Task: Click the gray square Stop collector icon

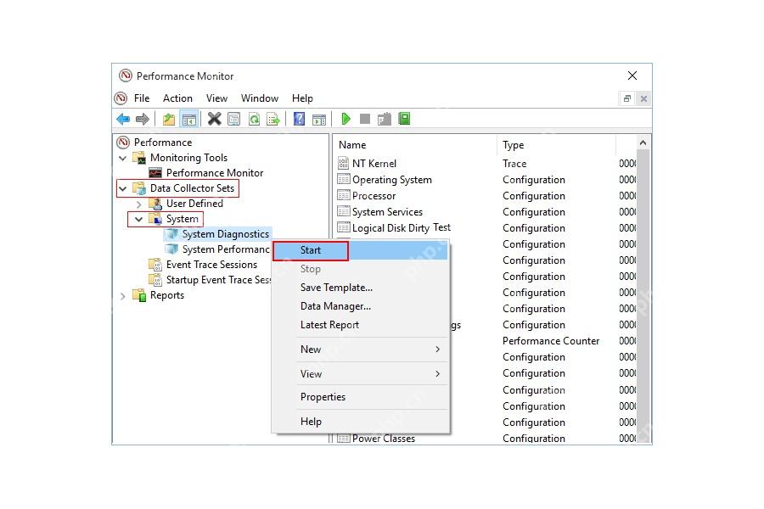Action: (364, 119)
